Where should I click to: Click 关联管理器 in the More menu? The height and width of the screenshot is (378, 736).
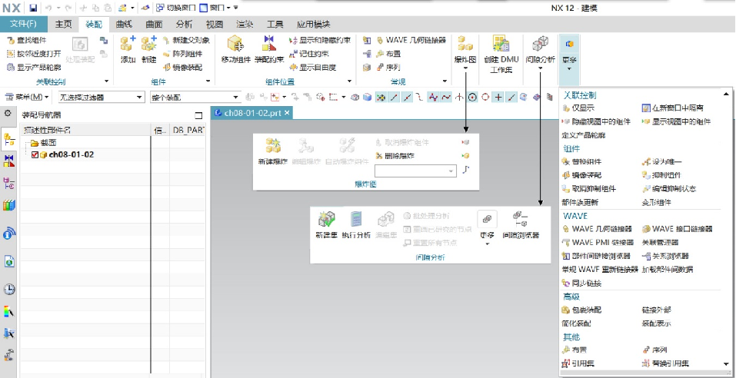660,243
